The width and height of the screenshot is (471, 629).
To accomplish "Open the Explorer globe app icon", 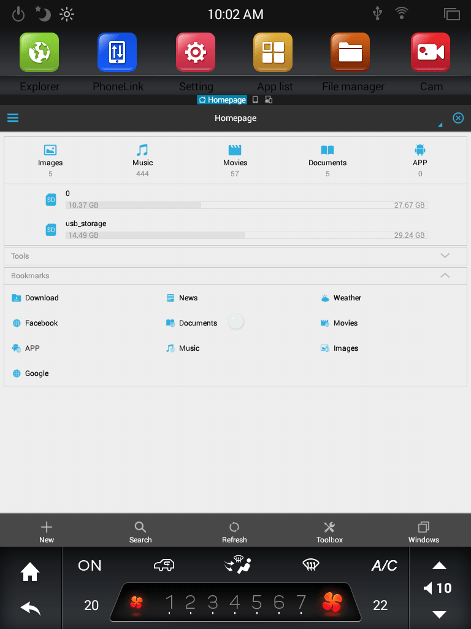I will click(39, 53).
